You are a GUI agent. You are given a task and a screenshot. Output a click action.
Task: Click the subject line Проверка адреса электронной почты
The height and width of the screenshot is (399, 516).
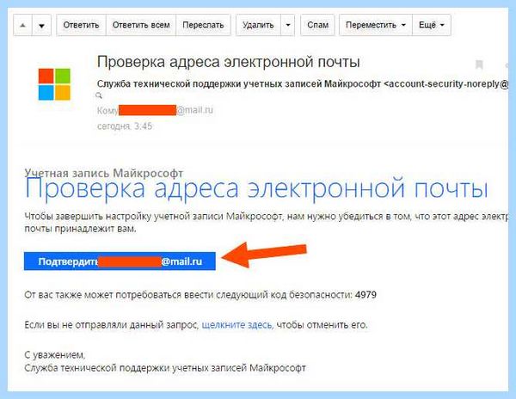[229, 62]
